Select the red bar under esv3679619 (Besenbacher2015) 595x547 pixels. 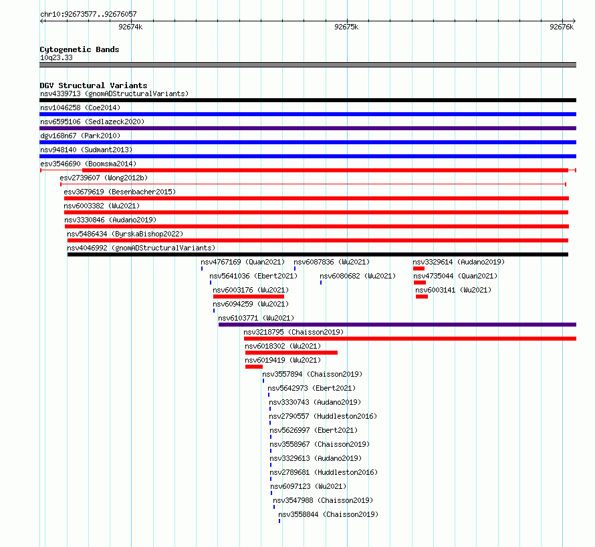click(x=316, y=198)
